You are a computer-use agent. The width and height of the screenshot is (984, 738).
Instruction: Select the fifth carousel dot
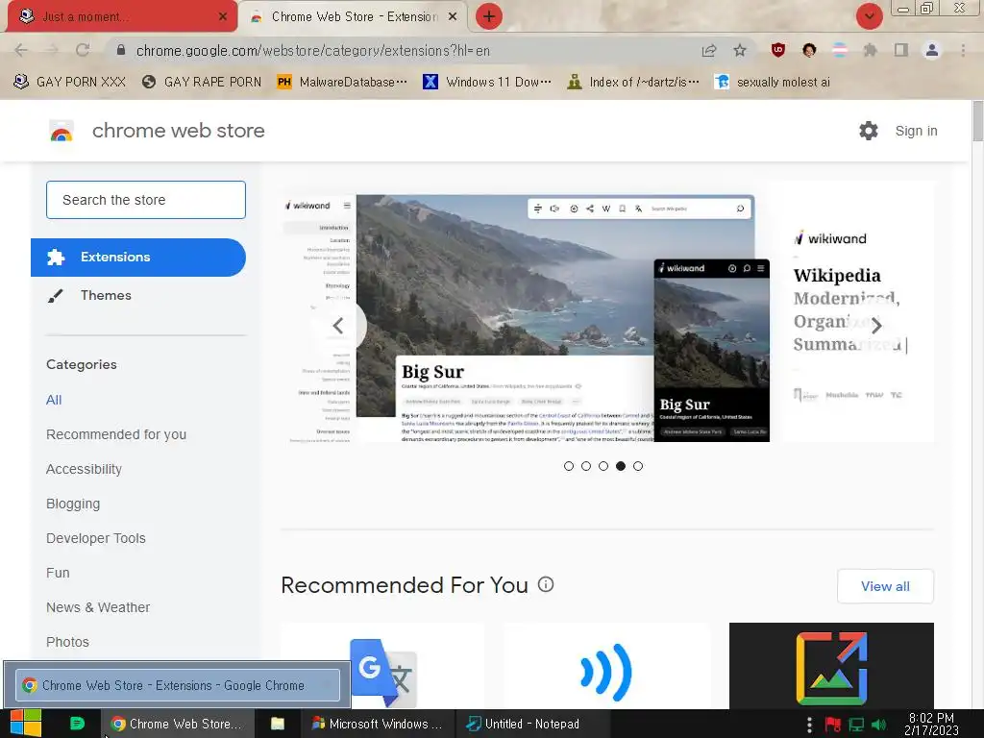(x=638, y=466)
